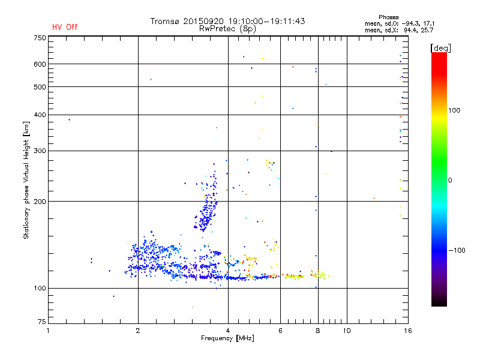
Task: Select the mean, sd,O: -94.3, 17.1 line
Action: (399, 23)
